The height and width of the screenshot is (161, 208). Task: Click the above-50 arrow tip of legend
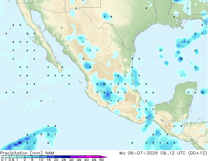click(x=104, y=157)
